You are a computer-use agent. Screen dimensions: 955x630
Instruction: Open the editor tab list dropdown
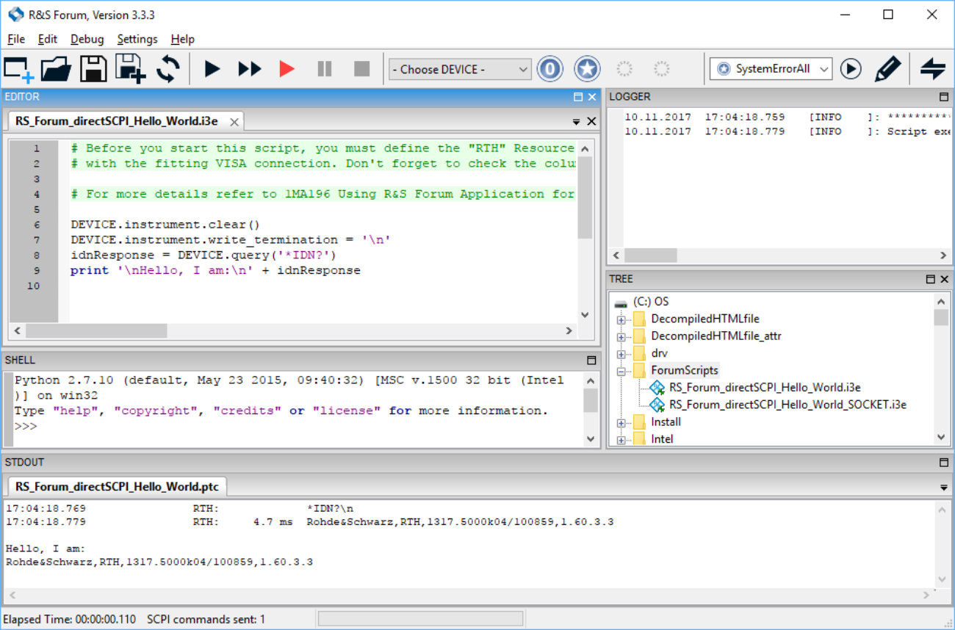coord(577,122)
